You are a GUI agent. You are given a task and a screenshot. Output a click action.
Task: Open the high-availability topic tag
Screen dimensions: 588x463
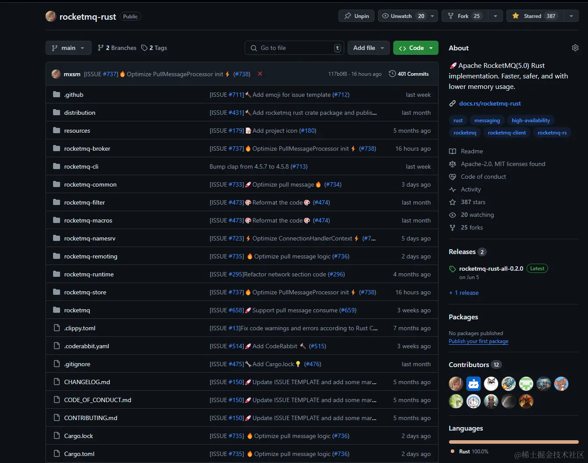coord(531,120)
